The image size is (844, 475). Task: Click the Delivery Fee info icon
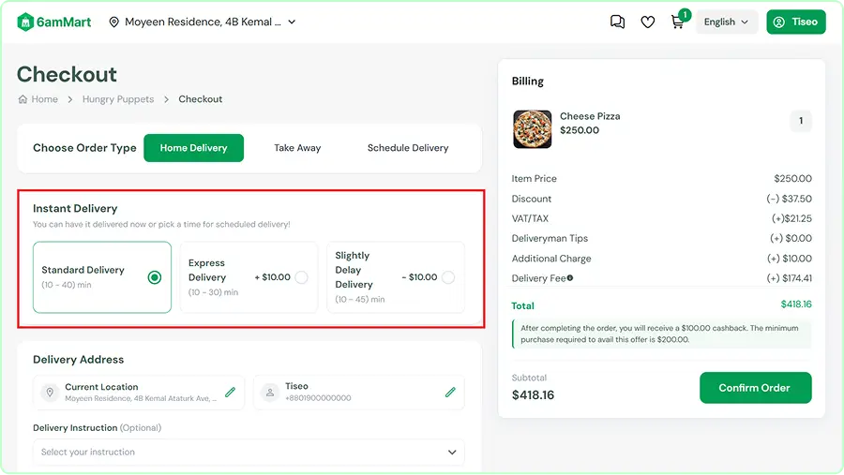click(x=570, y=278)
